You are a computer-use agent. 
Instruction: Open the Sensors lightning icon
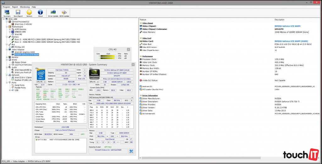click(x=29, y=12)
